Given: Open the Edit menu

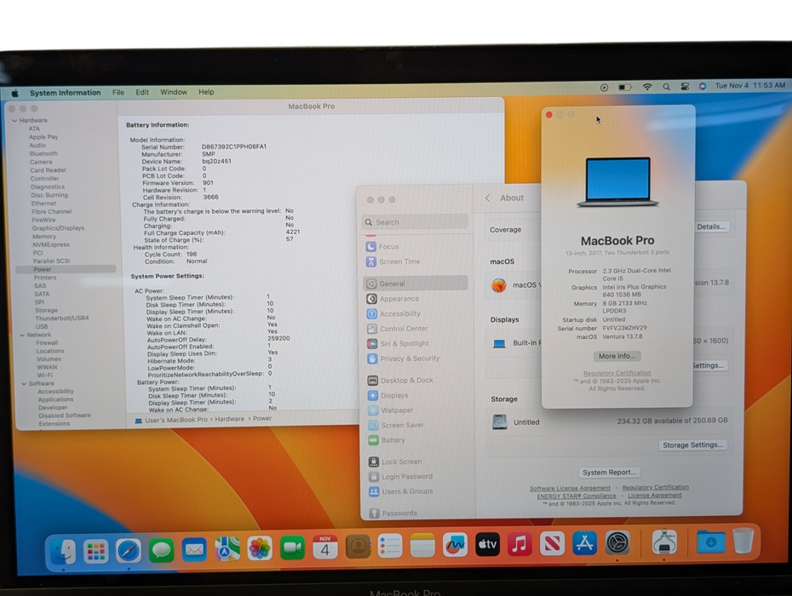Looking at the screenshot, I should coord(142,93).
